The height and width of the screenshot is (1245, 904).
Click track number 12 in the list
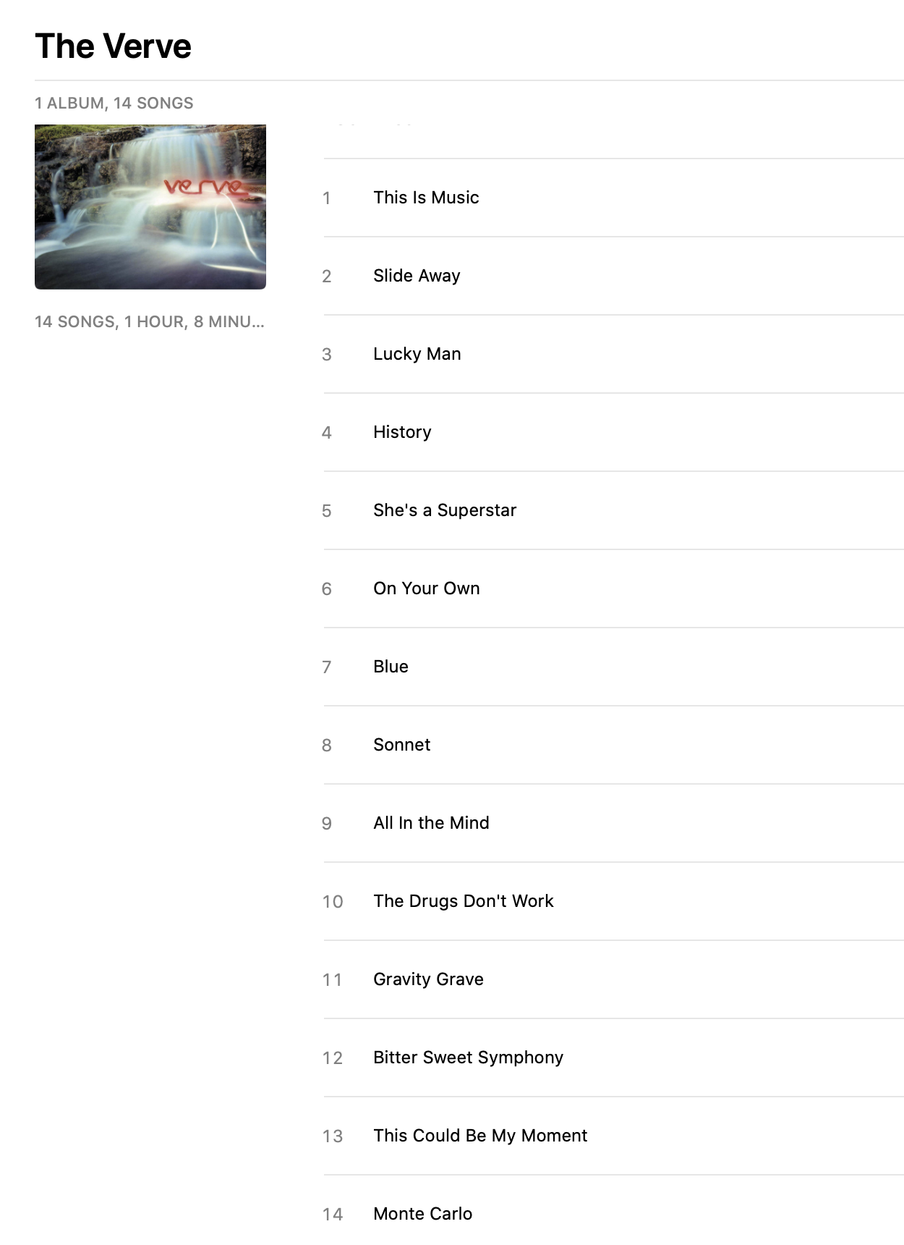333,1058
